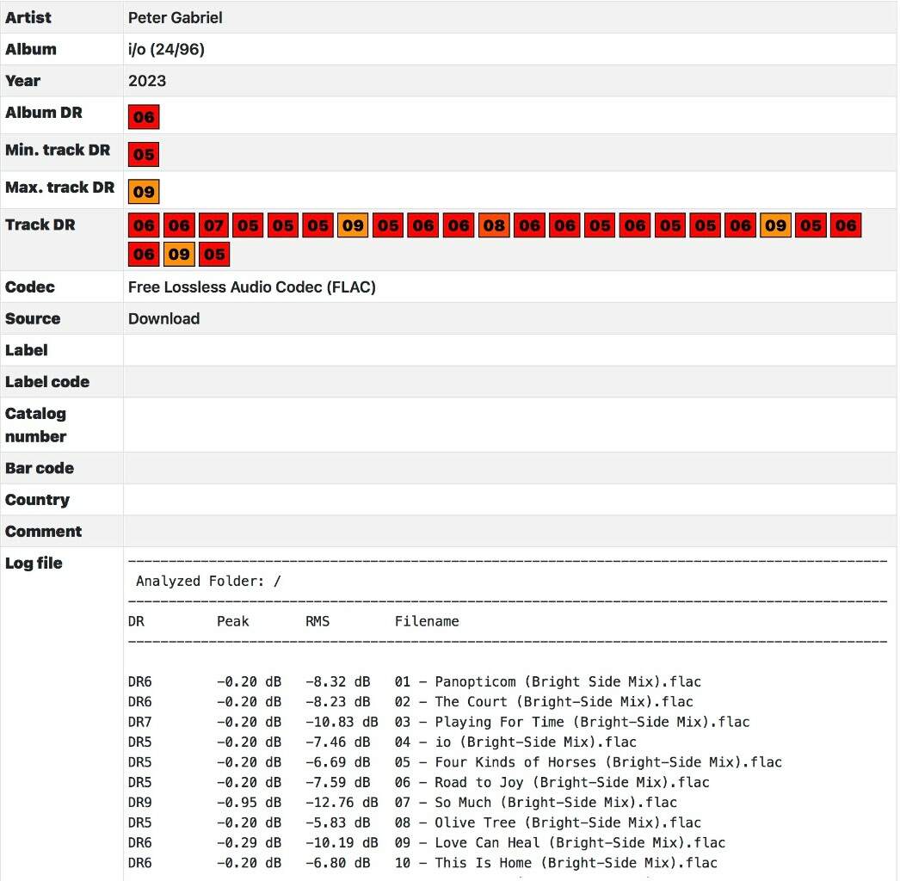The width and height of the screenshot is (900, 881).
Task: Click the Min. track DR label
Action: click(x=58, y=150)
